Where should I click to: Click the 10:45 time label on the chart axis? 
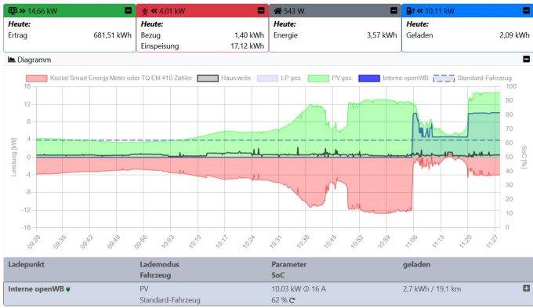(330, 241)
